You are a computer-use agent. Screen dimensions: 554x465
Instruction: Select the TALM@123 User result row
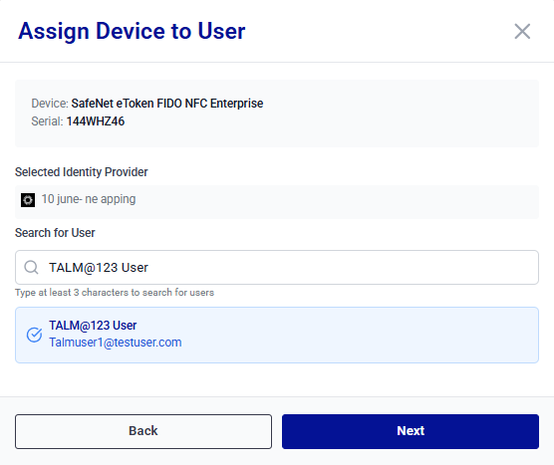(x=277, y=335)
